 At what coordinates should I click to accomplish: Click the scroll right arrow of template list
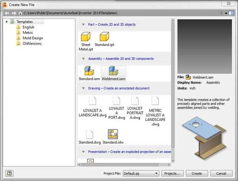point(169,165)
